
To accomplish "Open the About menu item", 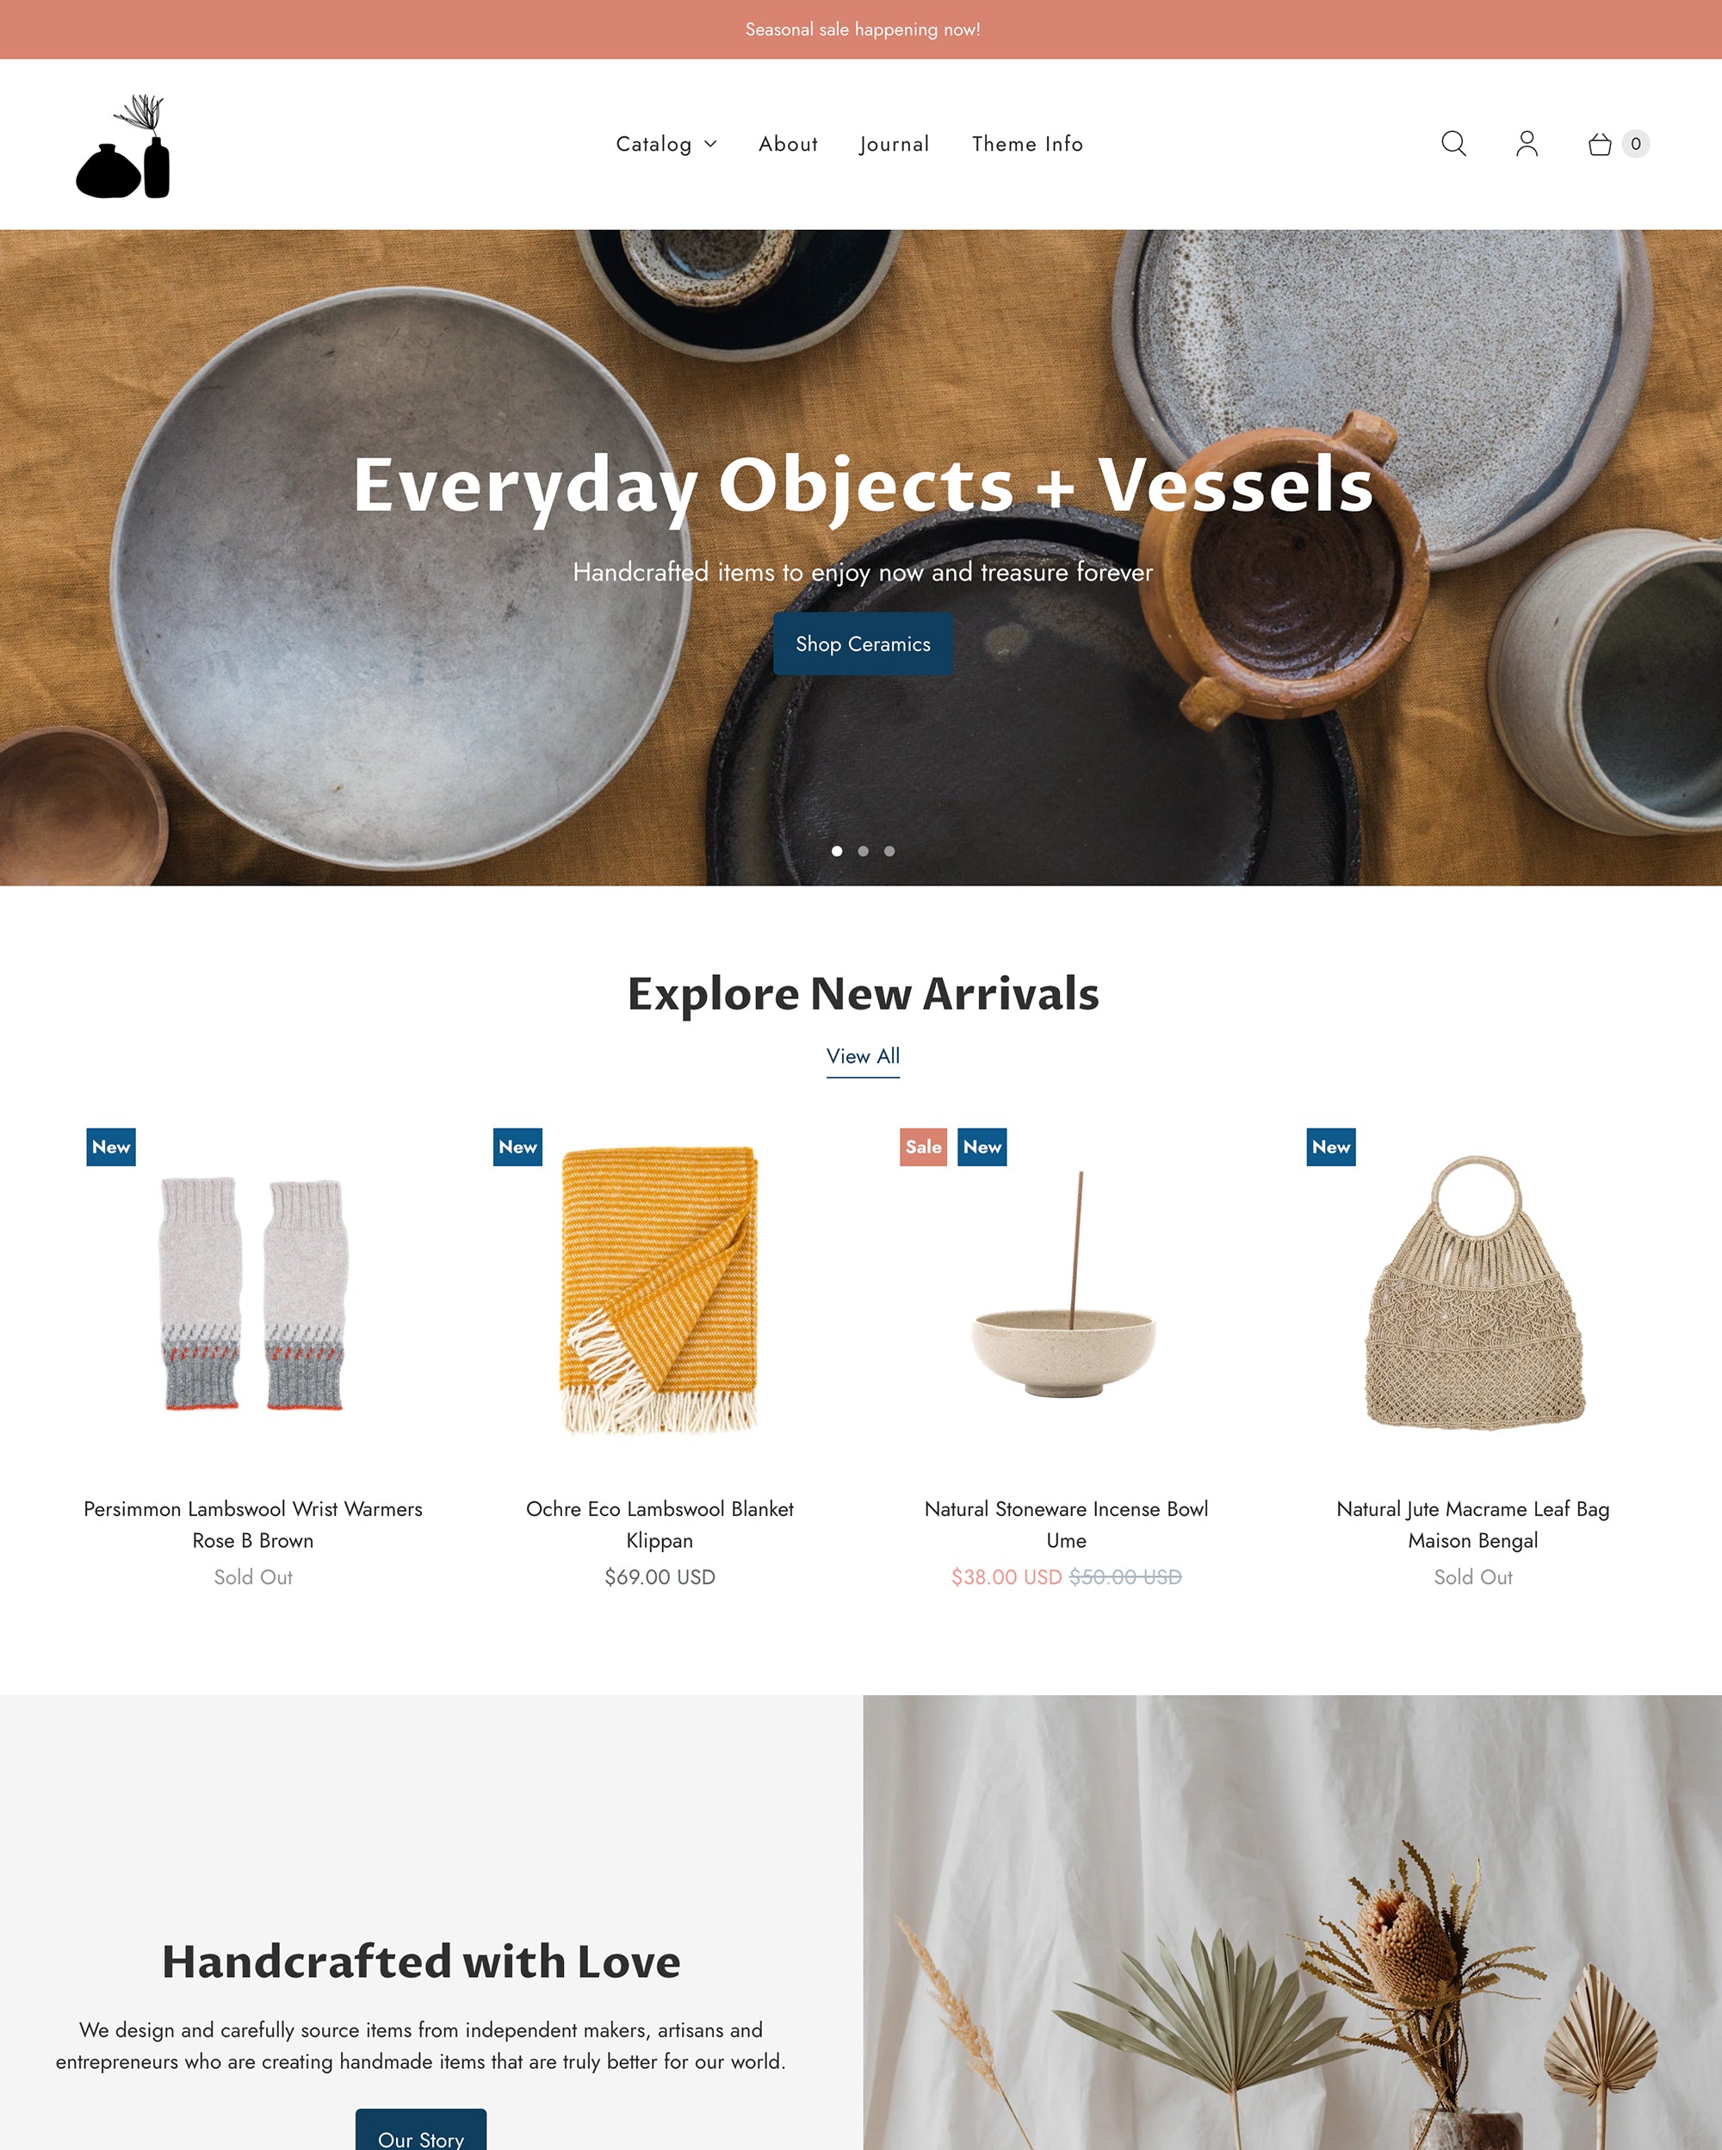I will tap(789, 144).
